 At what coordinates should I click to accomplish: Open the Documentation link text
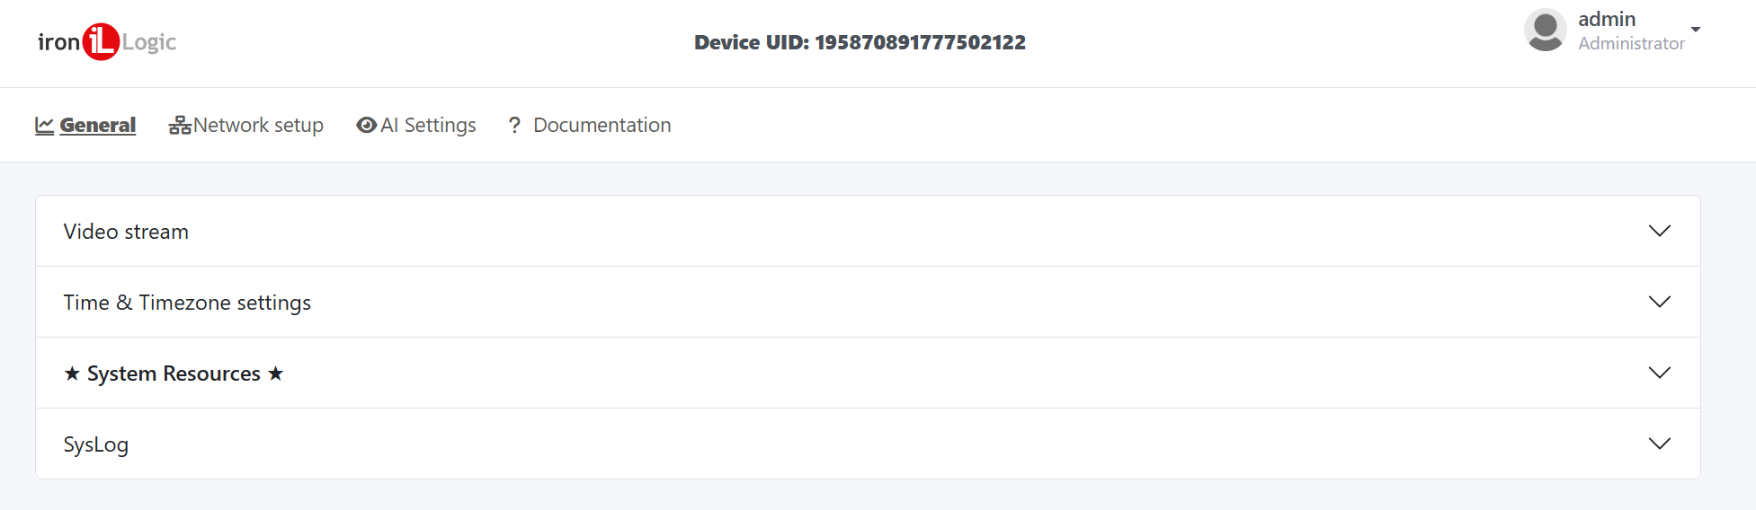pos(602,126)
